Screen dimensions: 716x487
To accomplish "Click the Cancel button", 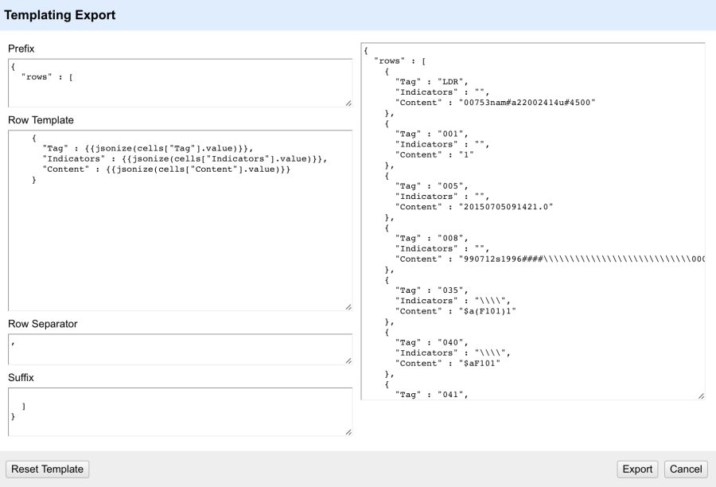I will 685,469.
